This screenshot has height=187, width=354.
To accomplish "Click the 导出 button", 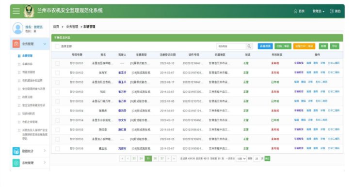I will coord(335,46).
